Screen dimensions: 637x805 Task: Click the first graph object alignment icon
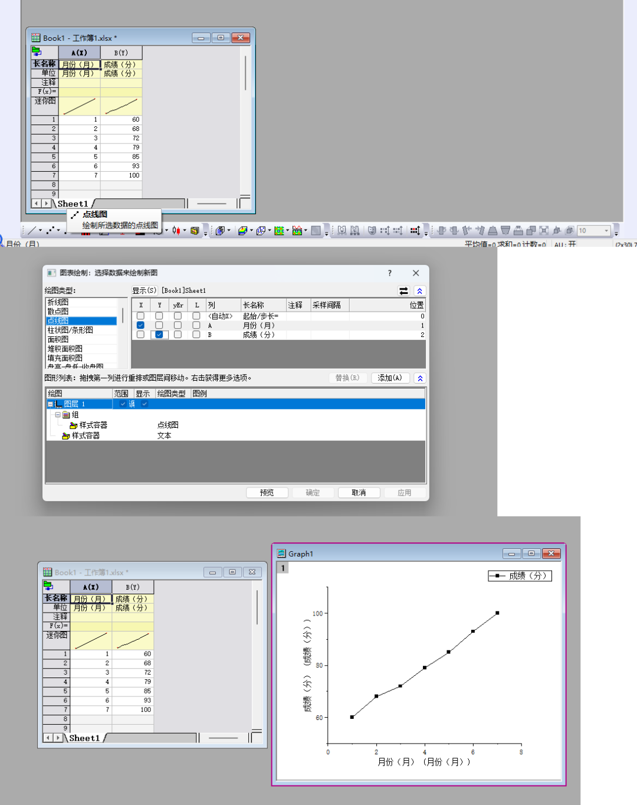pos(441,231)
